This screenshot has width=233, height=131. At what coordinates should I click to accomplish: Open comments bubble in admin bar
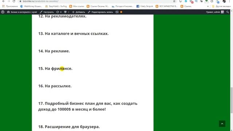(67, 12)
